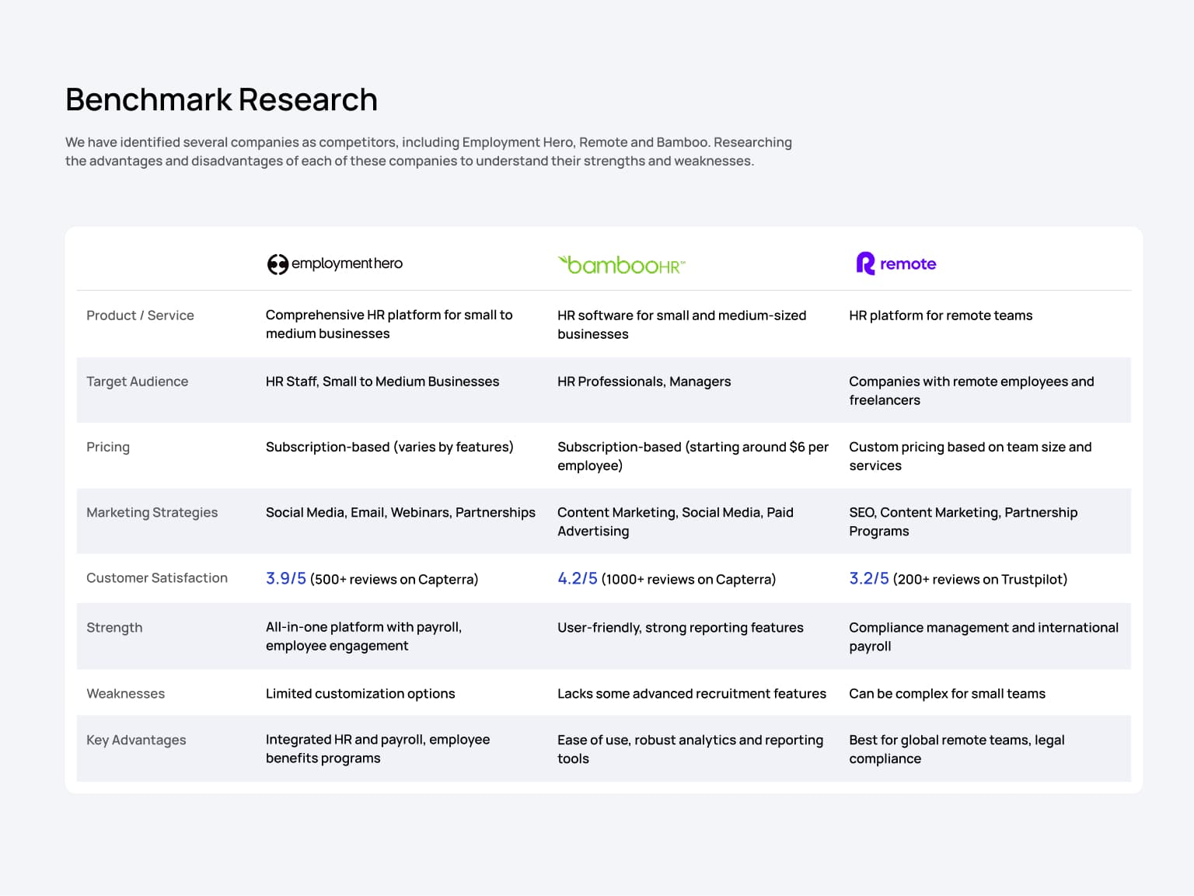The width and height of the screenshot is (1194, 896).
Task: Select the Key Advantages row label
Action: pos(136,740)
